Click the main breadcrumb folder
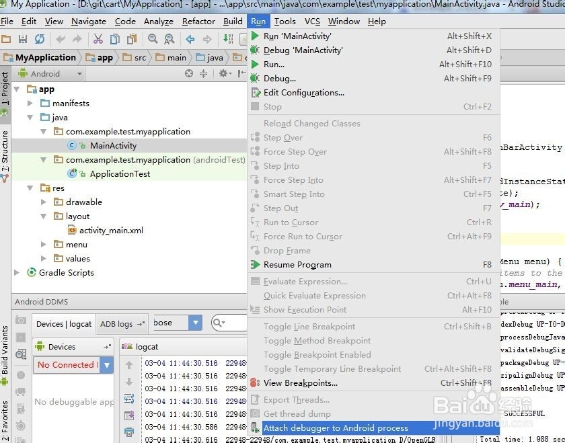 coord(171,58)
